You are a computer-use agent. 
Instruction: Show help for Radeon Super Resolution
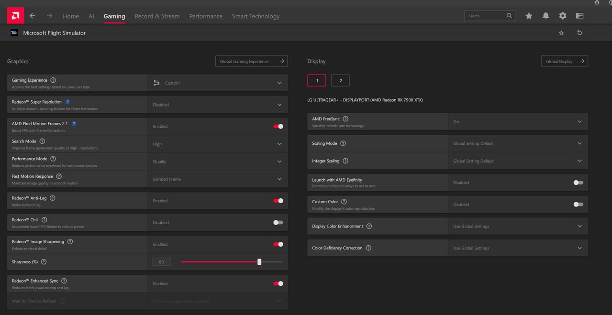(x=67, y=102)
